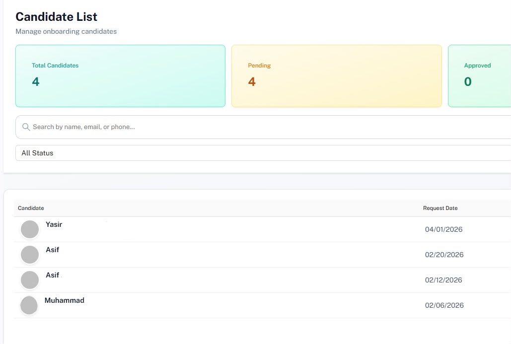Click Muhammad's gray avatar circle
This screenshot has width=511, height=344.
(29, 305)
